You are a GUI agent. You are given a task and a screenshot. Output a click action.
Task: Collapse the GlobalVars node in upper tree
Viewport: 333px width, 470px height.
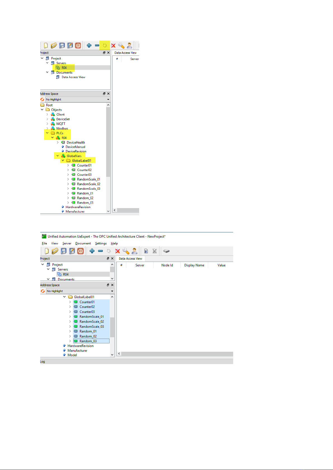pos(58,156)
